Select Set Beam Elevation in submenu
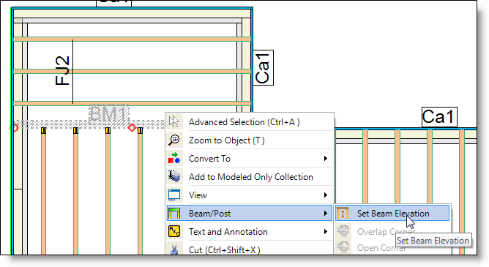Image resolution: width=489 pixels, height=267 pixels. coord(392,214)
